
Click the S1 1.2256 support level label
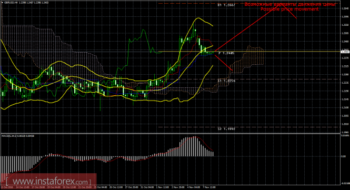[x=226, y=81]
